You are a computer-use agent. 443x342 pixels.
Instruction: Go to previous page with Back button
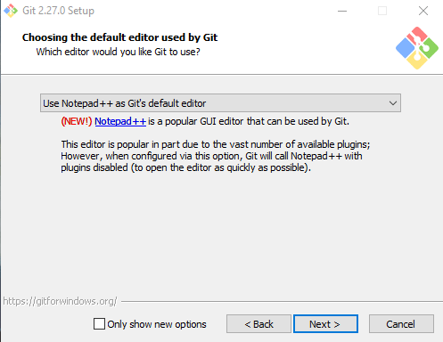258,324
